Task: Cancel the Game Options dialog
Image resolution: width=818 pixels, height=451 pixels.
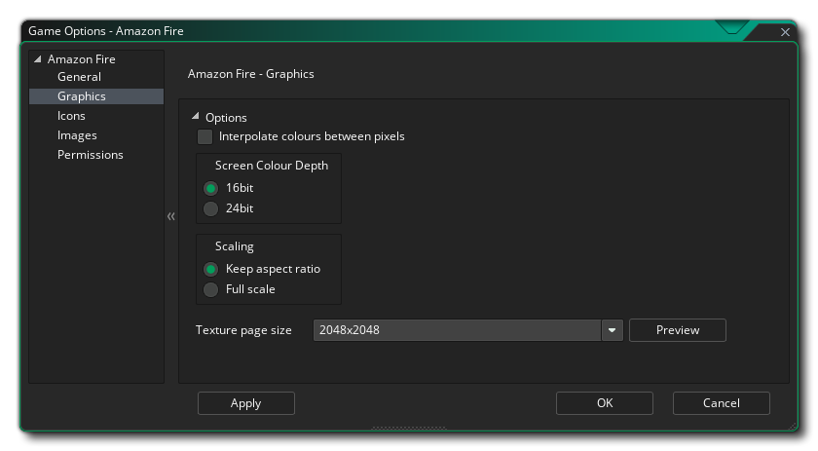Action: (x=721, y=403)
